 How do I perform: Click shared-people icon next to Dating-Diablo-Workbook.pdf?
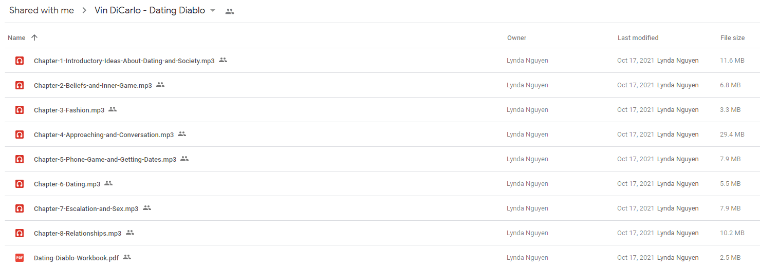pyautogui.click(x=127, y=257)
